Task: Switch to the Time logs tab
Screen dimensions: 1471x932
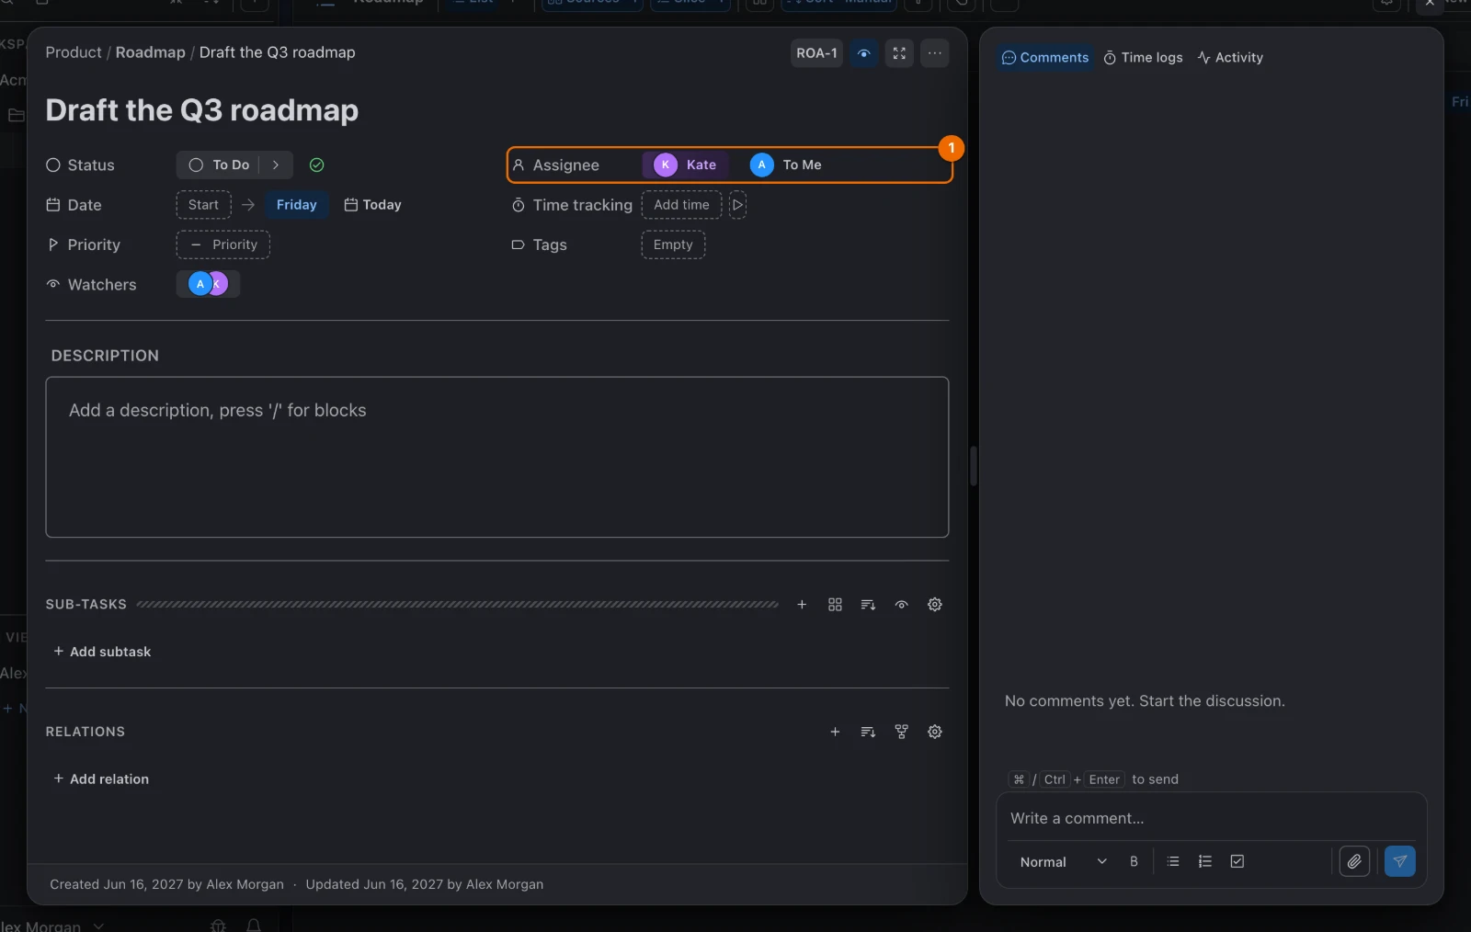Action: pos(1143,57)
